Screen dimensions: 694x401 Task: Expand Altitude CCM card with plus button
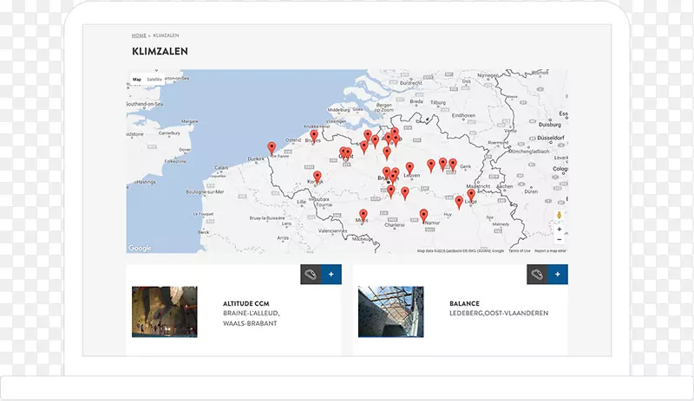[x=331, y=275]
